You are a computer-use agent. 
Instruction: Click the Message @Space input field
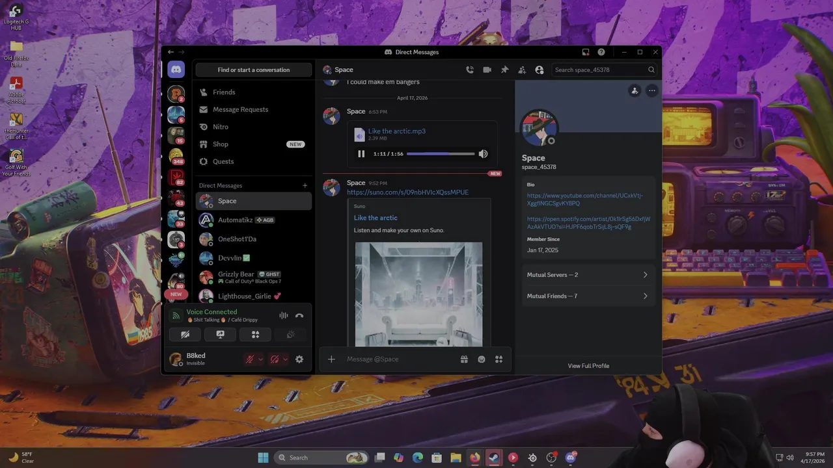[400, 359]
